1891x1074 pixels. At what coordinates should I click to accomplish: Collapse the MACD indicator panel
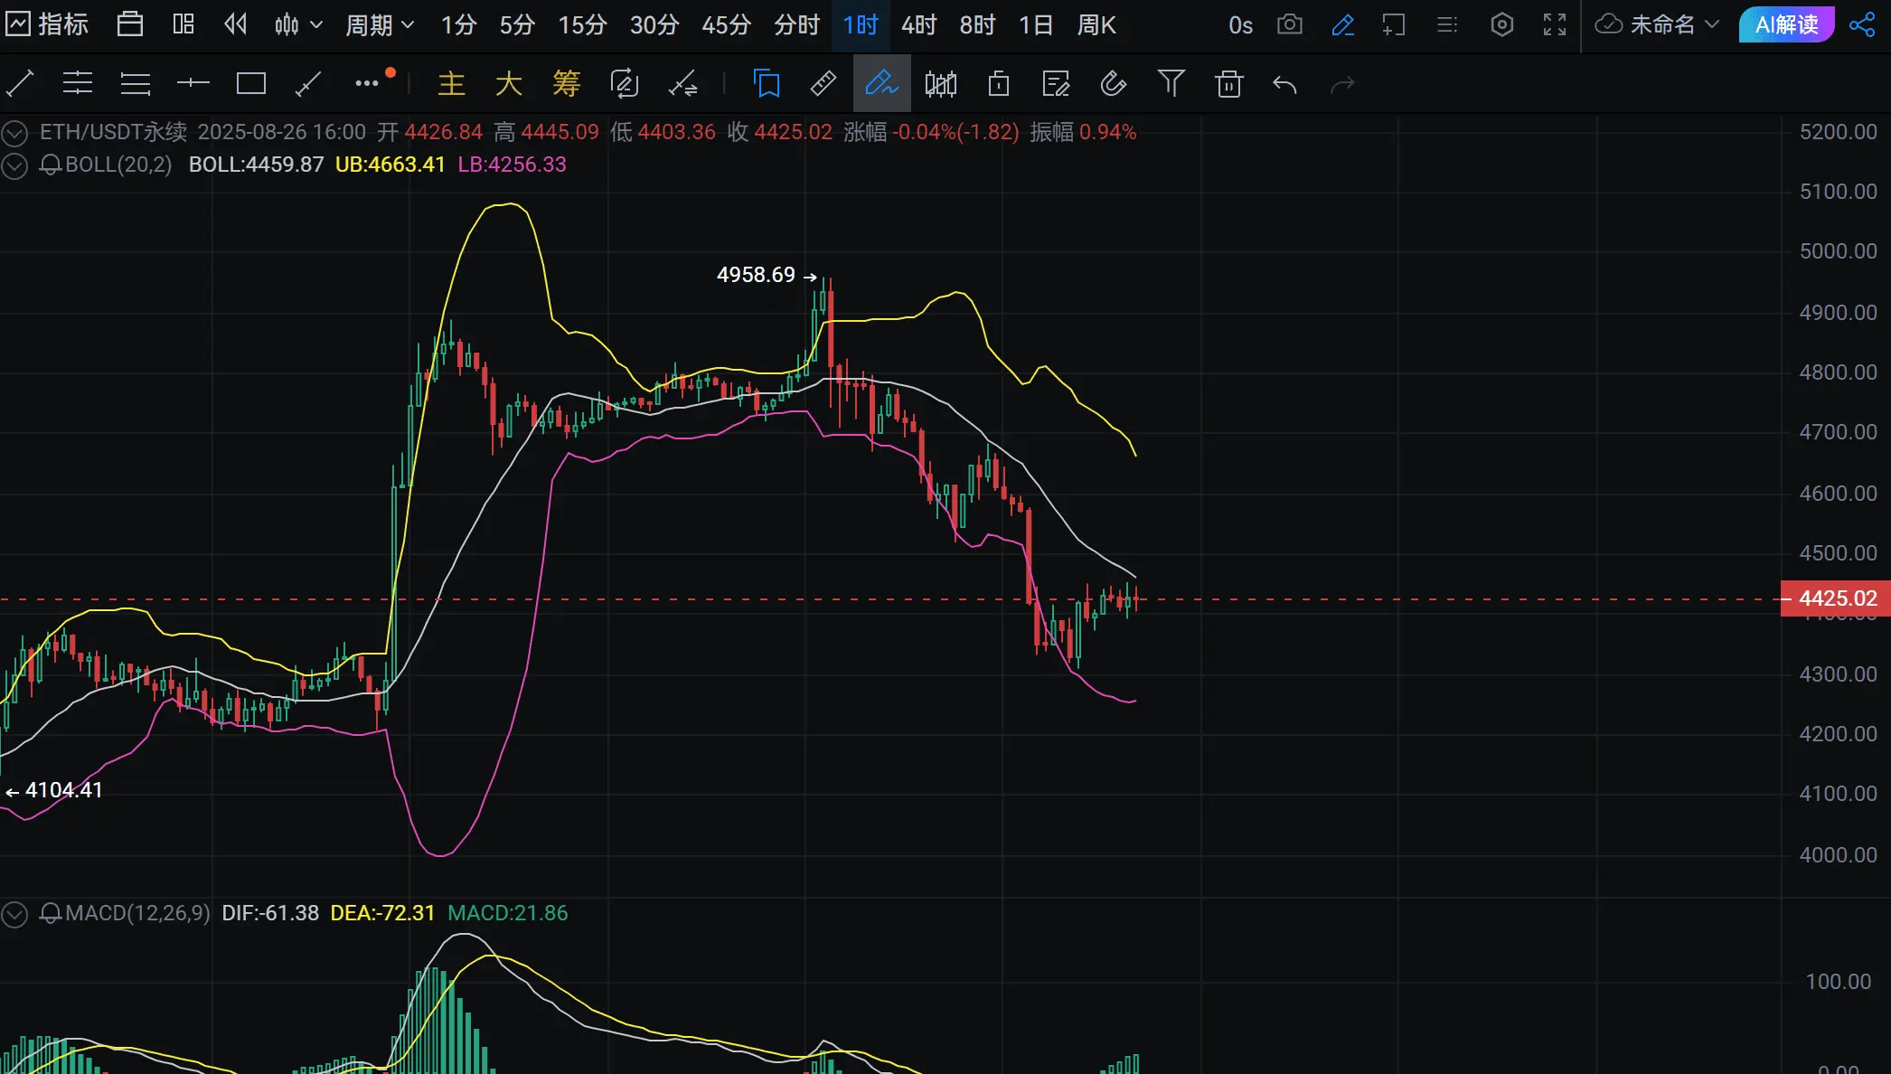pos(14,914)
